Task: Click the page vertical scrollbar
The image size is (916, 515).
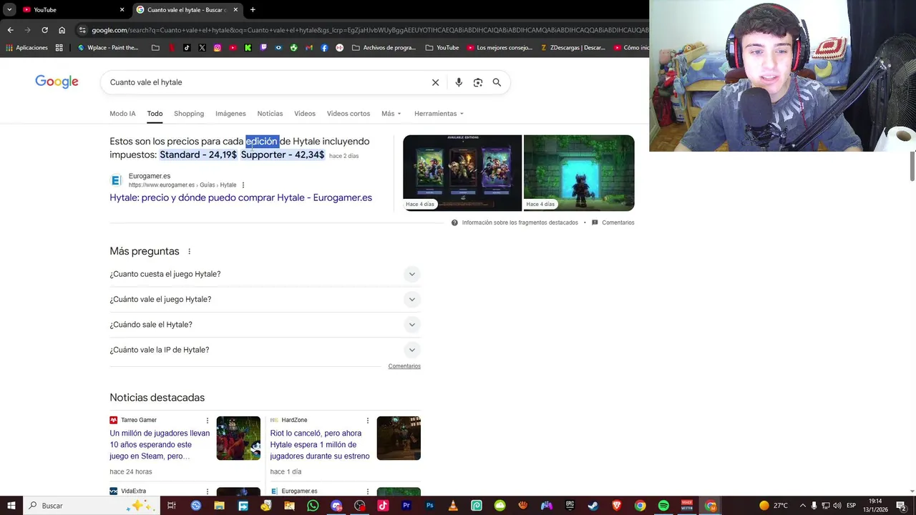Action: click(912, 166)
